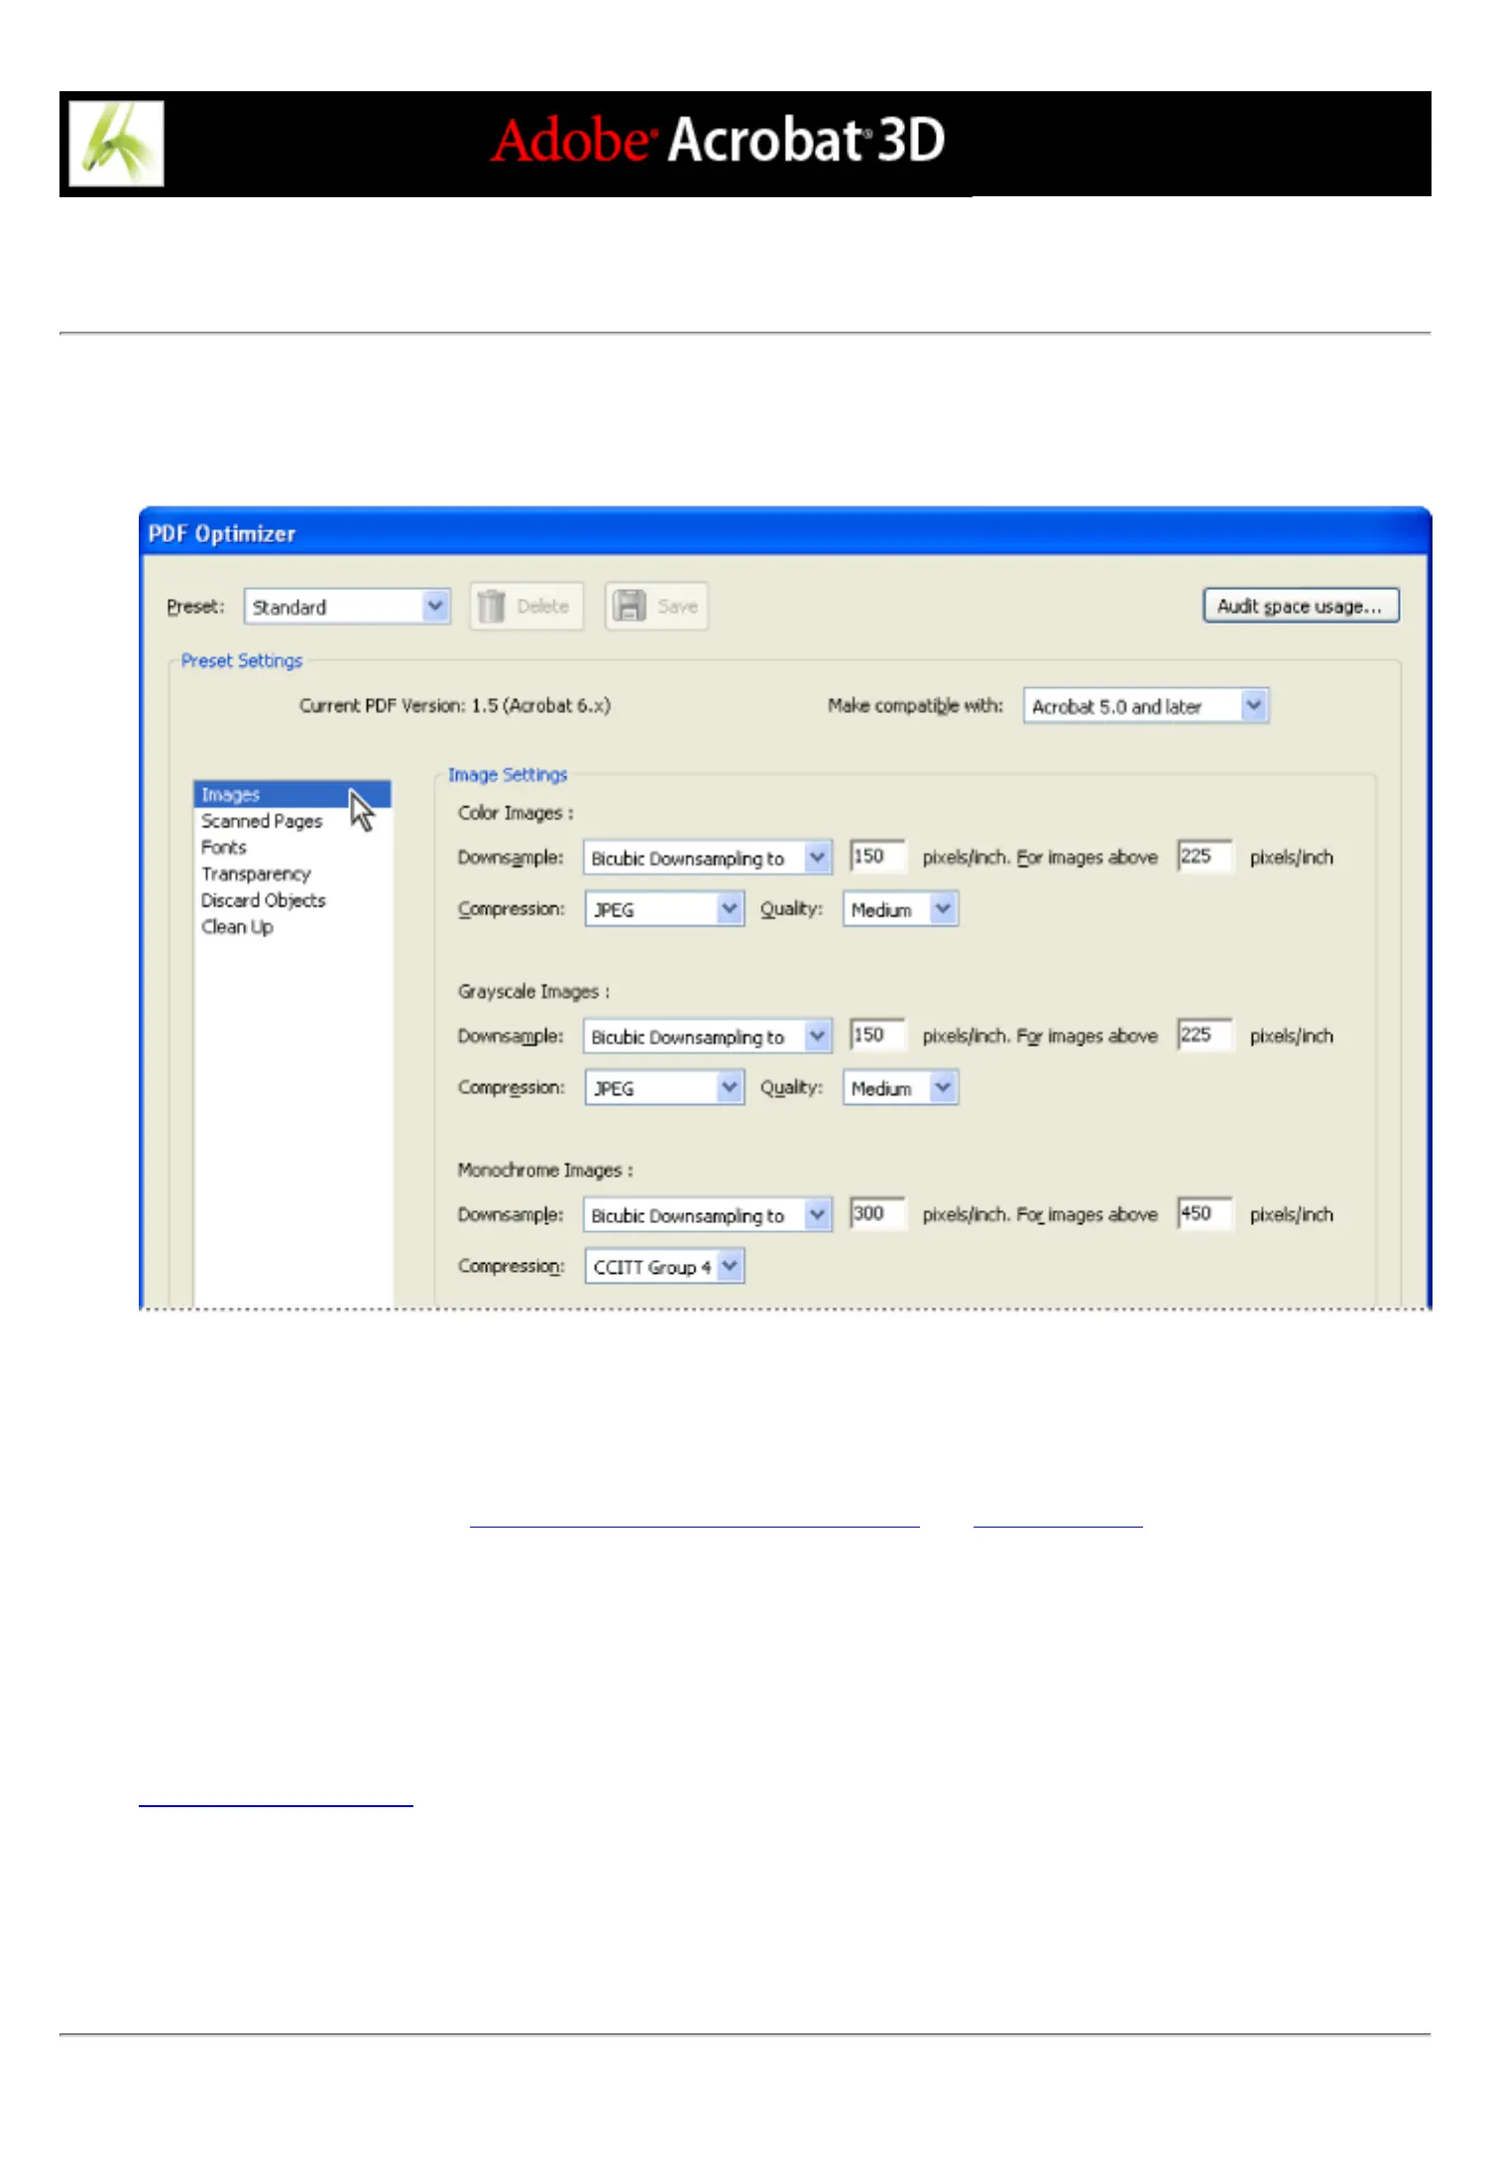Select Images in the settings list

(x=291, y=795)
